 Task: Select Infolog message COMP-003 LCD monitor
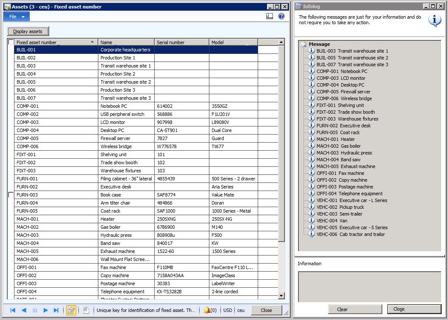(341, 78)
